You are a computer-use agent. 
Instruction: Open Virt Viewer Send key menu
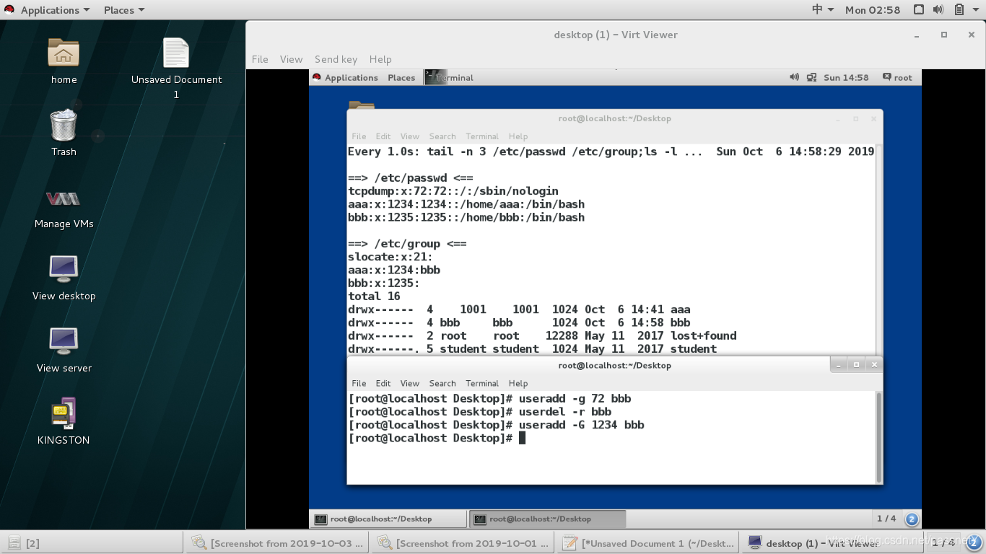pyautogui.click(x=336, y=59)
